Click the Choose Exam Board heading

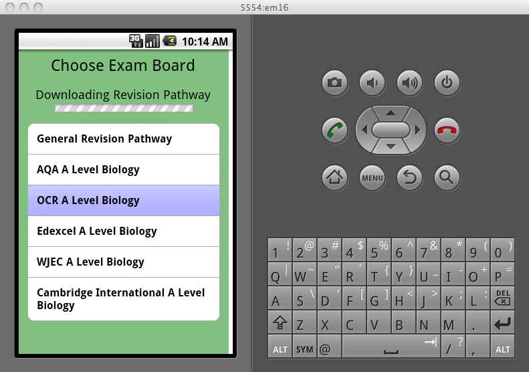pos(123,66)
